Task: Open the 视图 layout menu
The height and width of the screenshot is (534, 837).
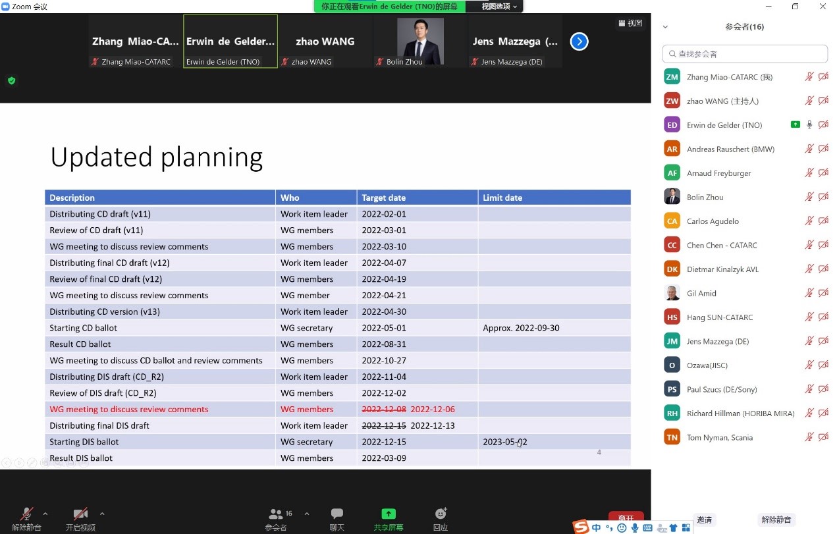Action: point(630,23)
